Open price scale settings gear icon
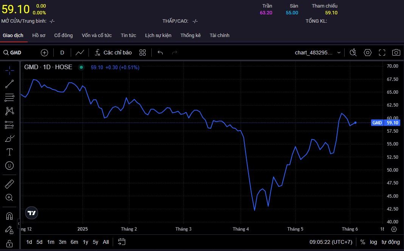Viewport: 404px width, 251px height. click(394, 229)
